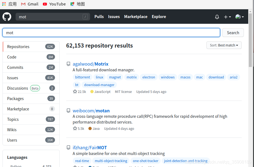254x167 pixels.
Task: Open the Maps (地图) bookmark
Action: coord(77,4)
